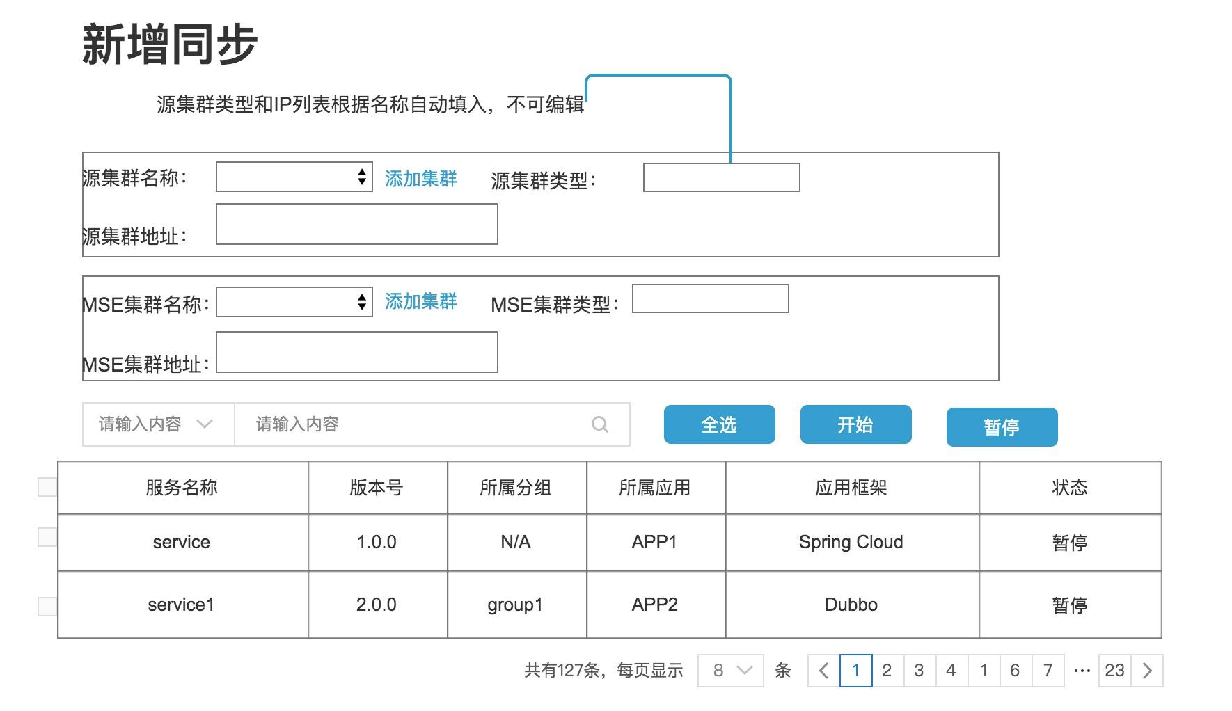Go to page 3
1232x711 pixels.
pyautogui.click(x=919, y=671)
